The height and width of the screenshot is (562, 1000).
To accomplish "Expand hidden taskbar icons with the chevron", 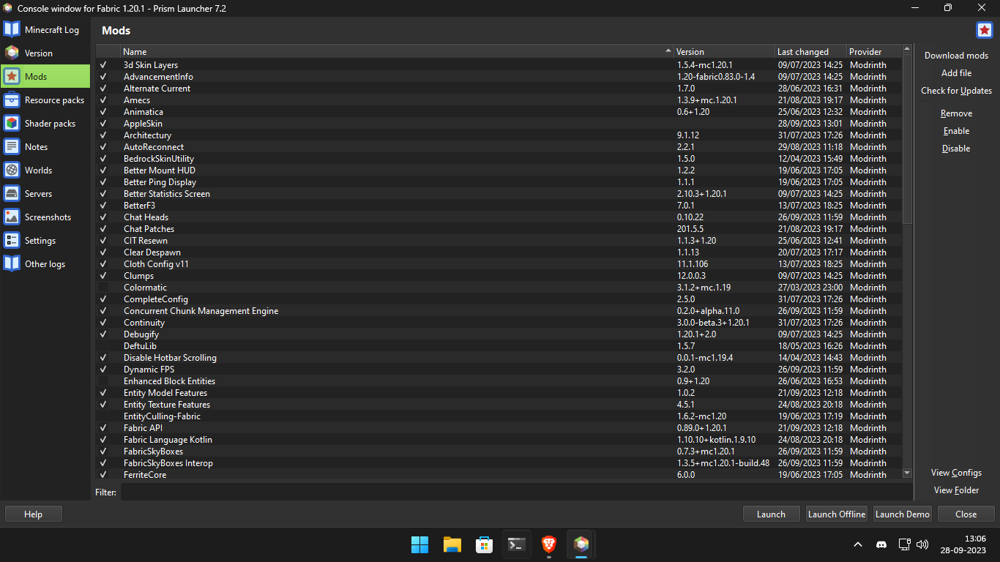I will pos(857,544).
